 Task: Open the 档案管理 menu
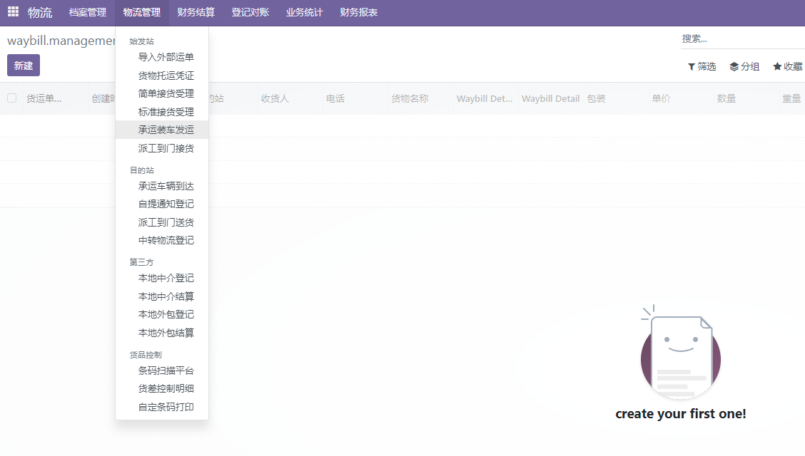click(88, 13)
